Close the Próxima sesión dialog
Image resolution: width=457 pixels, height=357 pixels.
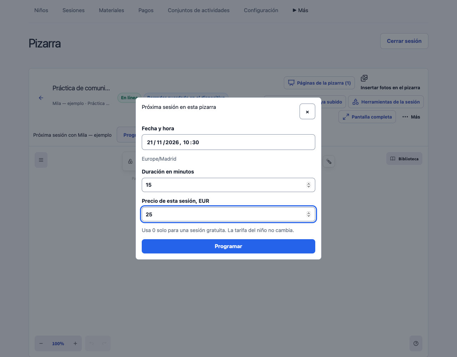click(307, 111)
